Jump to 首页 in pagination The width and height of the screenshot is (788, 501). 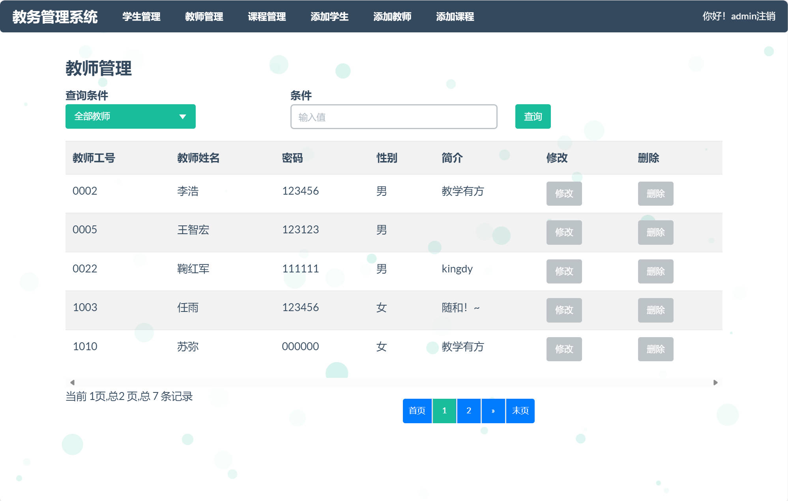(x=417, y=411)
